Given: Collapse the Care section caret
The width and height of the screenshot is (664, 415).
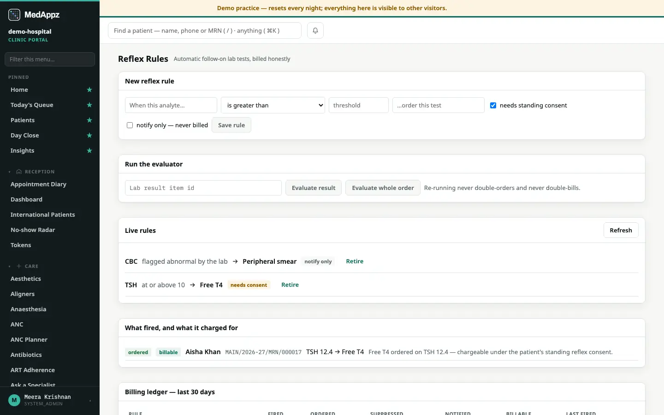Looking at the screenshot, I should [x=10, y=266].
